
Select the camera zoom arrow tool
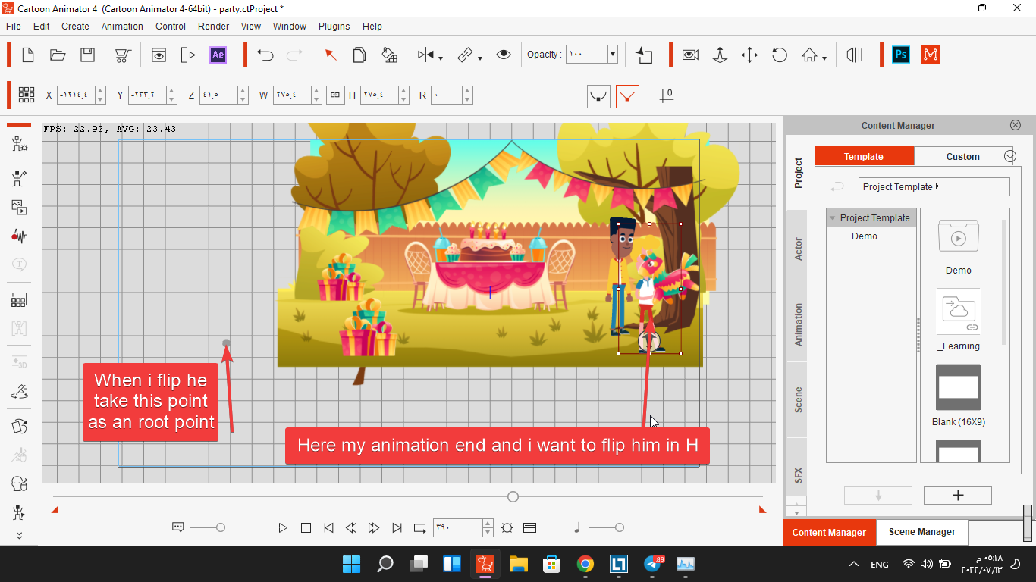720,55
